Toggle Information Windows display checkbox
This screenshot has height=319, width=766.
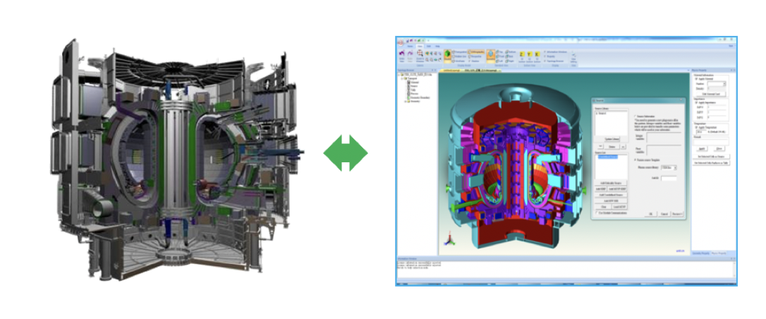point(545,52)
